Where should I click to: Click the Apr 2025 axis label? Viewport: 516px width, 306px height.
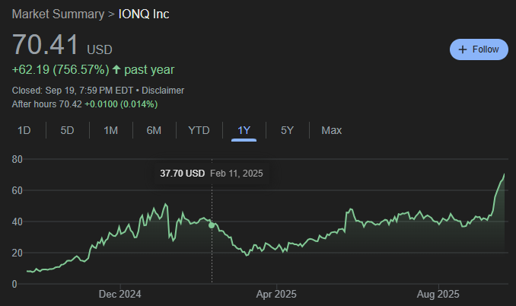coord(276,294)
